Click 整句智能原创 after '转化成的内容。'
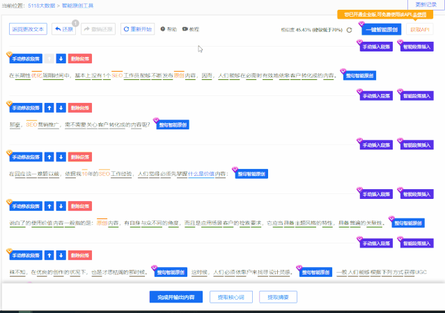This screenshot has height=313, width=445. [359, 76]
